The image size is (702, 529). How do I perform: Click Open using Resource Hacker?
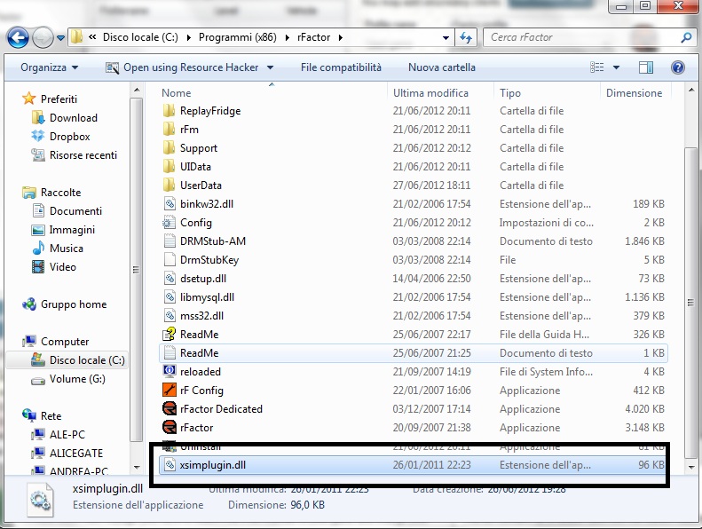click(182, 67)
